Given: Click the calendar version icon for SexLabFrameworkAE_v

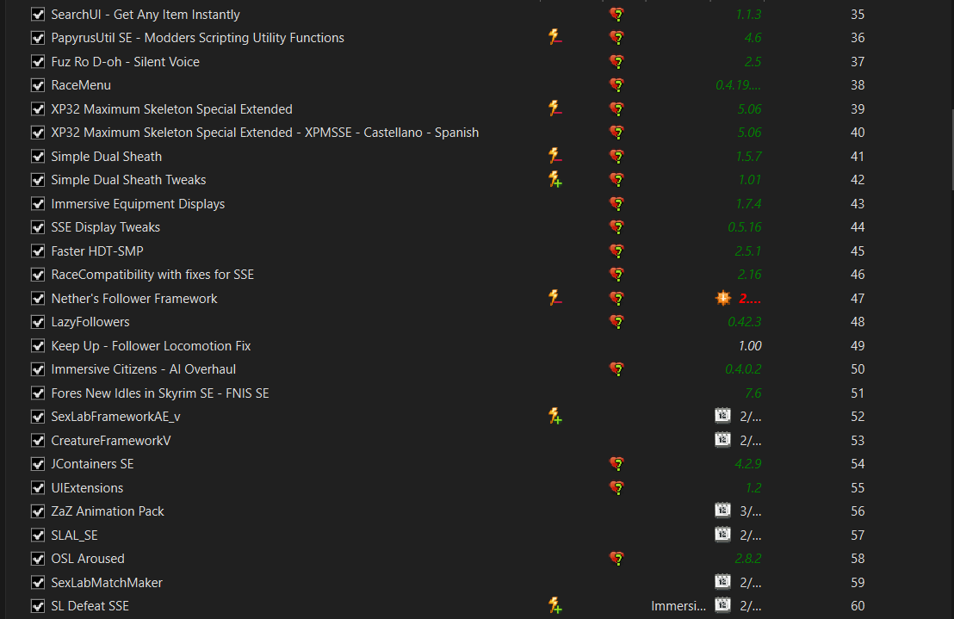Looking at the screenshot, I should [x=722, y=416].
